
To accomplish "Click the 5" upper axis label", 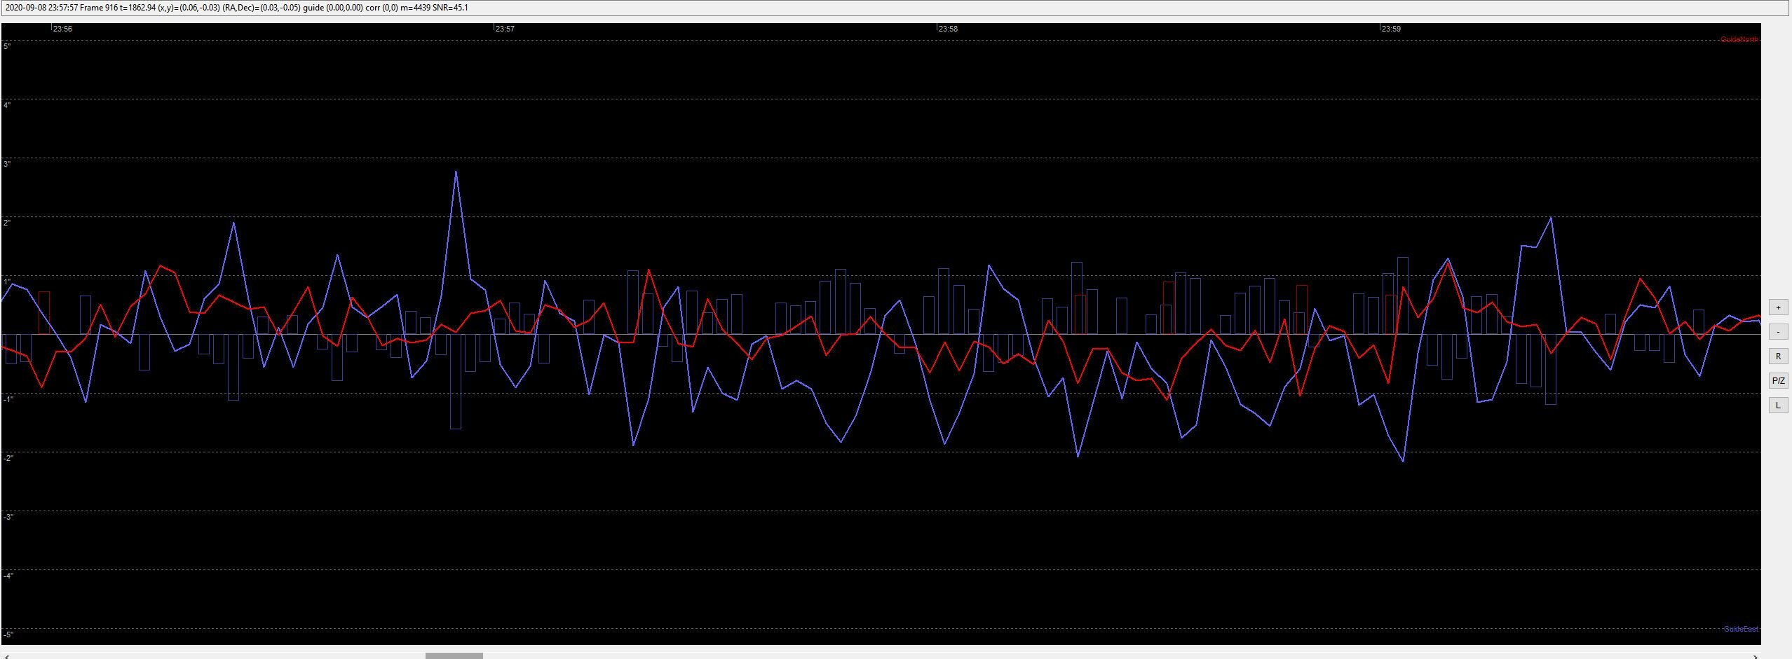I will click(x=7, y=46).
